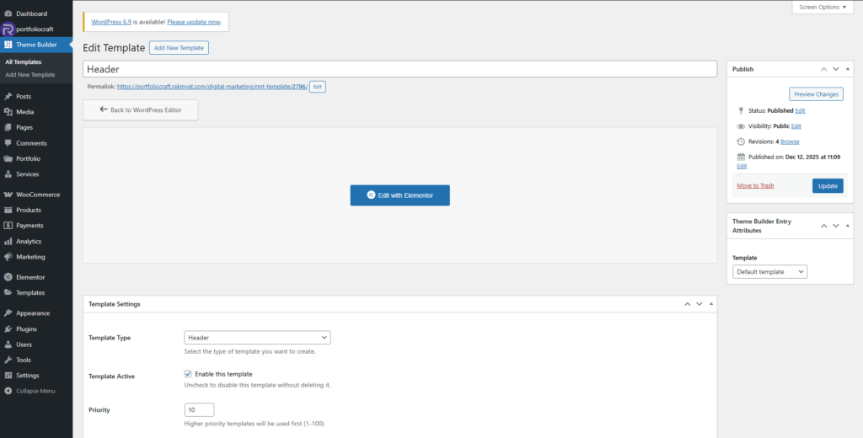This screenshot has height=438, width=863.
Task: Click the Appearance paintbrush icon
Action: coord(8,313)
